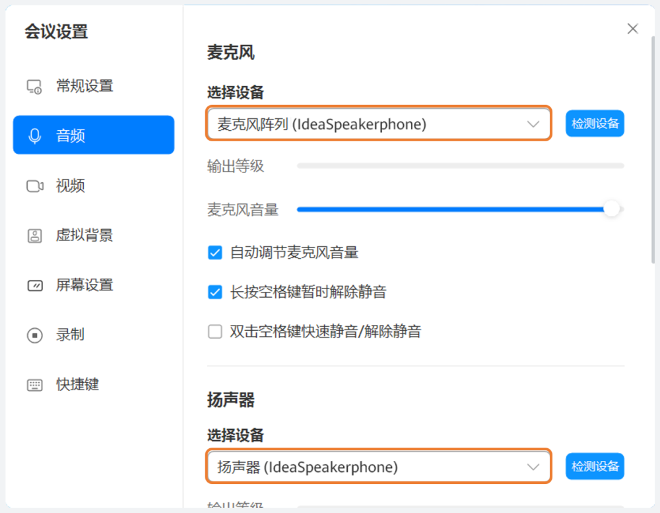Image resolution: width=660 pixels, height=513 pixels.
Task: Open 视频 settings via camera icon
Action: (35, 186)
